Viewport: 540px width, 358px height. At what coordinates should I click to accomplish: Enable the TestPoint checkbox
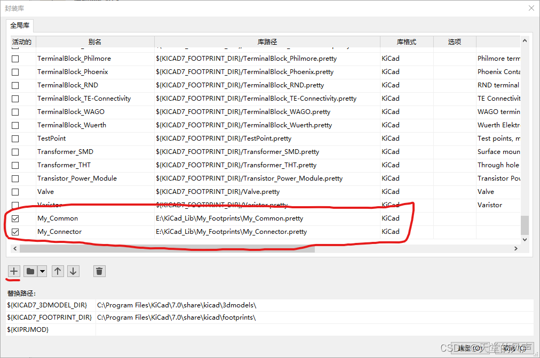point(15,139)
